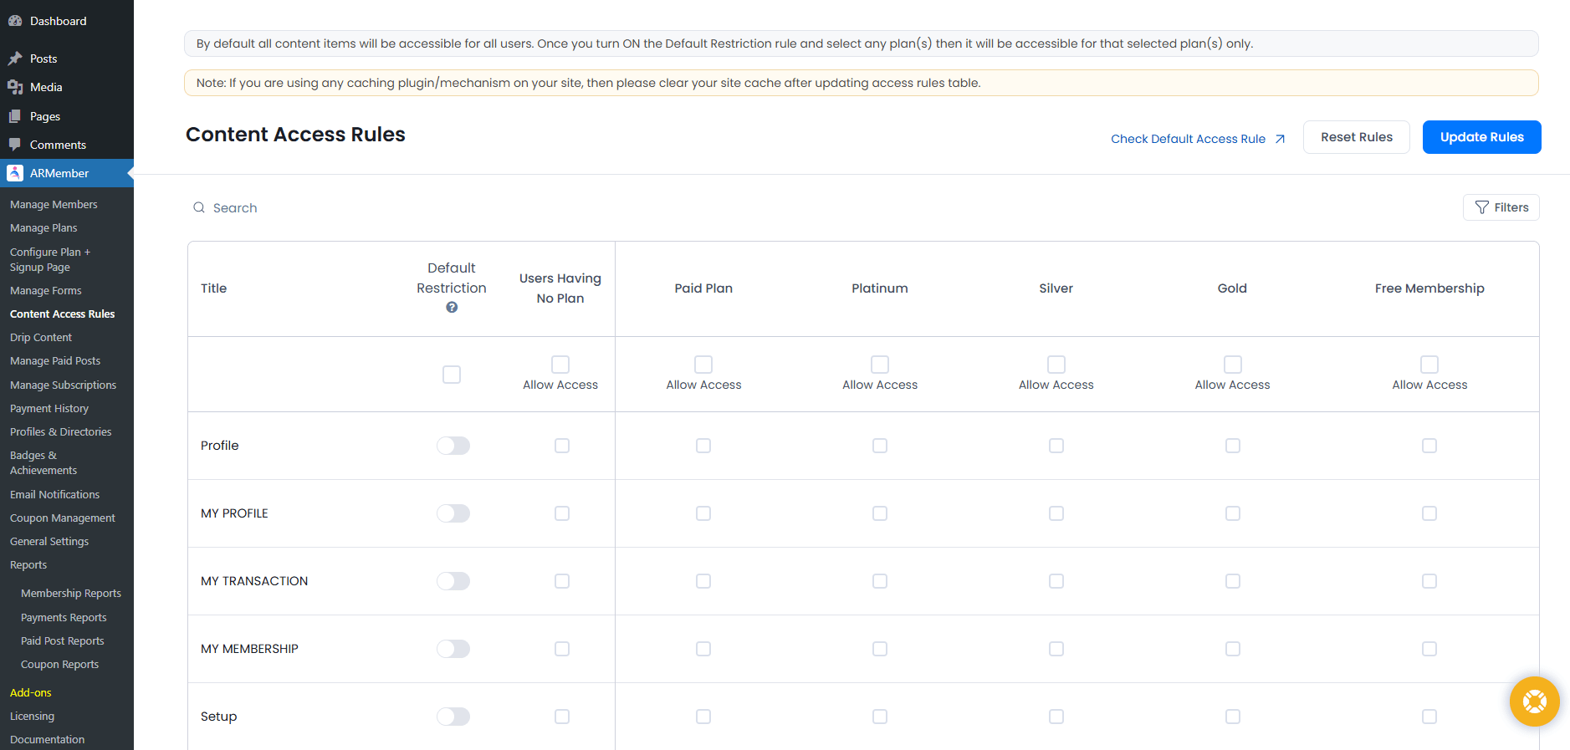
Task: Tick Gold checkbox in MY PROFILE row
Action: pyautogui.click(x=1232, y=513)
